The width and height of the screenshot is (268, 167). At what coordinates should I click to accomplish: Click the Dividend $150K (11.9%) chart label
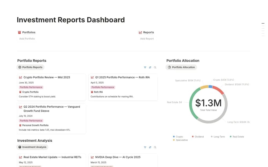pyautogui.click(x=237, y=85)
